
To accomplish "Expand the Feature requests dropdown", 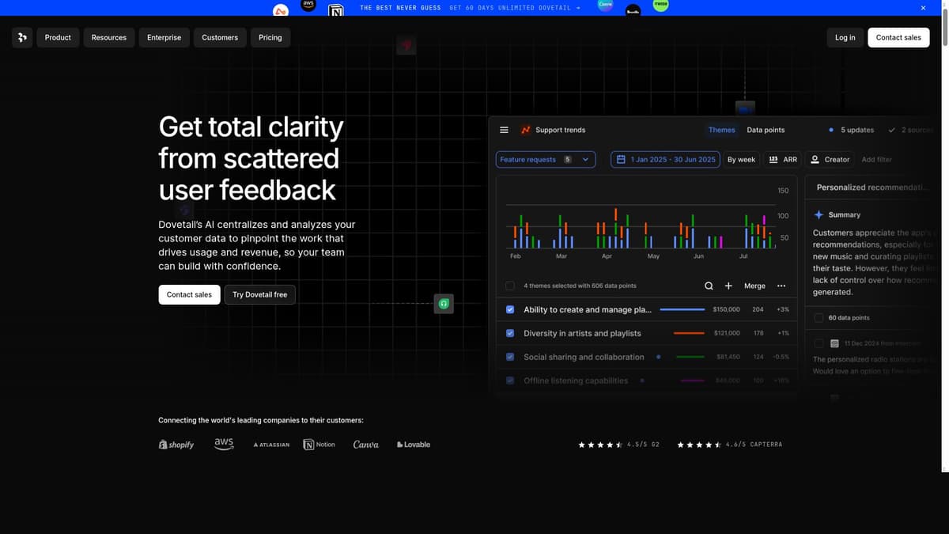I will click(585, 159).
